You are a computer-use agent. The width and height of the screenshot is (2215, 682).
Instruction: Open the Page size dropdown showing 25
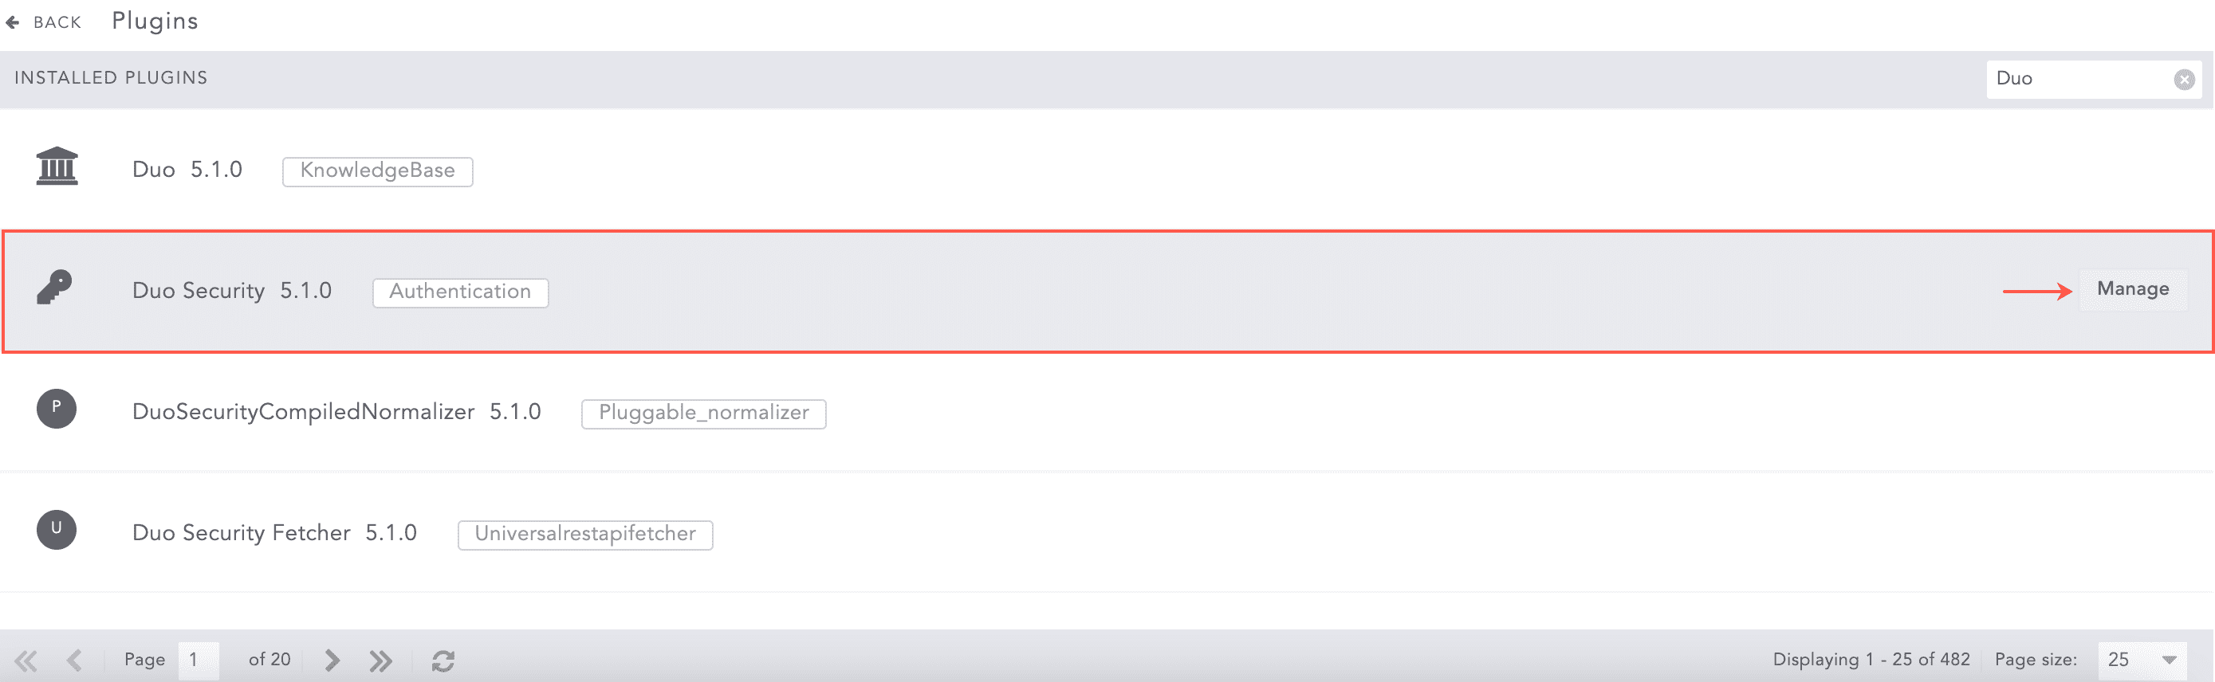(2140, 660)
